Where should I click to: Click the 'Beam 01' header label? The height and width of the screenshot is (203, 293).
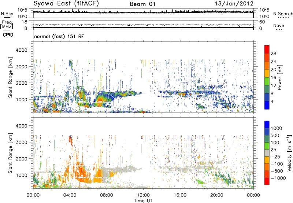pyautogui.click(x=142, y=4)
